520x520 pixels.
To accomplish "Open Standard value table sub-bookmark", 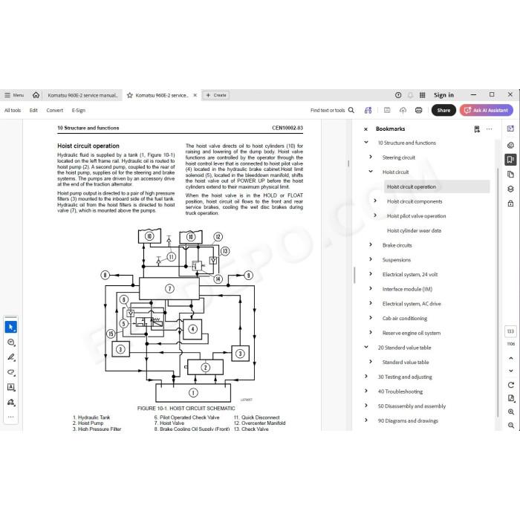I will pos(406,363).
